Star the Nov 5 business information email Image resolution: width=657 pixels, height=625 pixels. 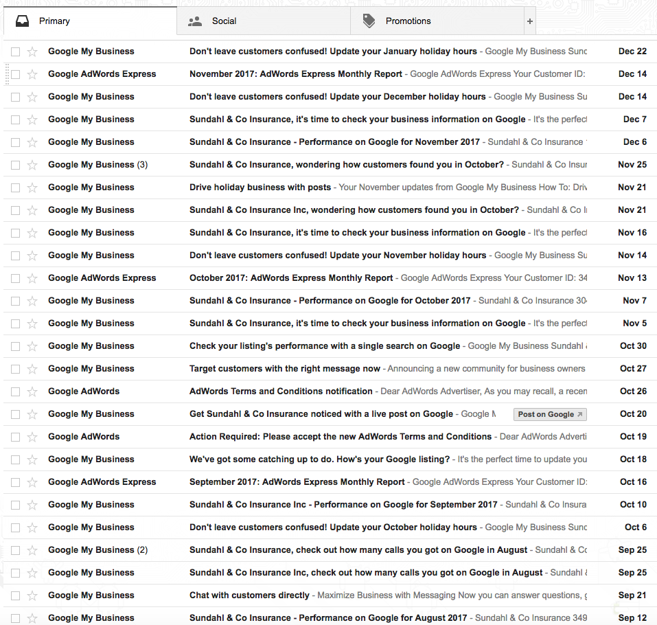click(32, 323)
